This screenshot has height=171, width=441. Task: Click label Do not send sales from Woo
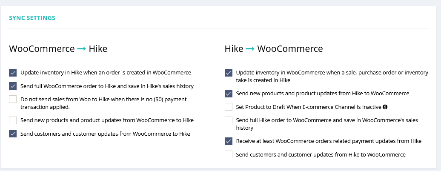tap(103, 103)
